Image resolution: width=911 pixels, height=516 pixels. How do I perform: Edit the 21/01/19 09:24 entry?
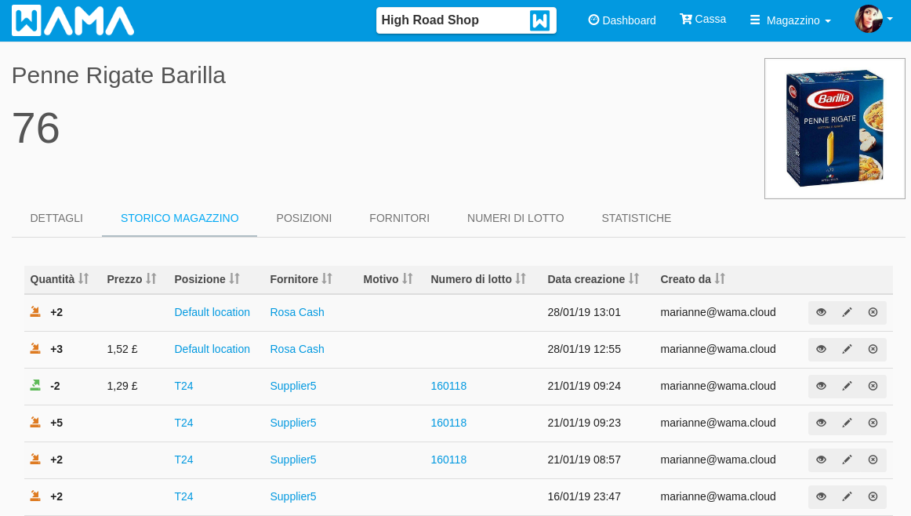tap(847, 387)
